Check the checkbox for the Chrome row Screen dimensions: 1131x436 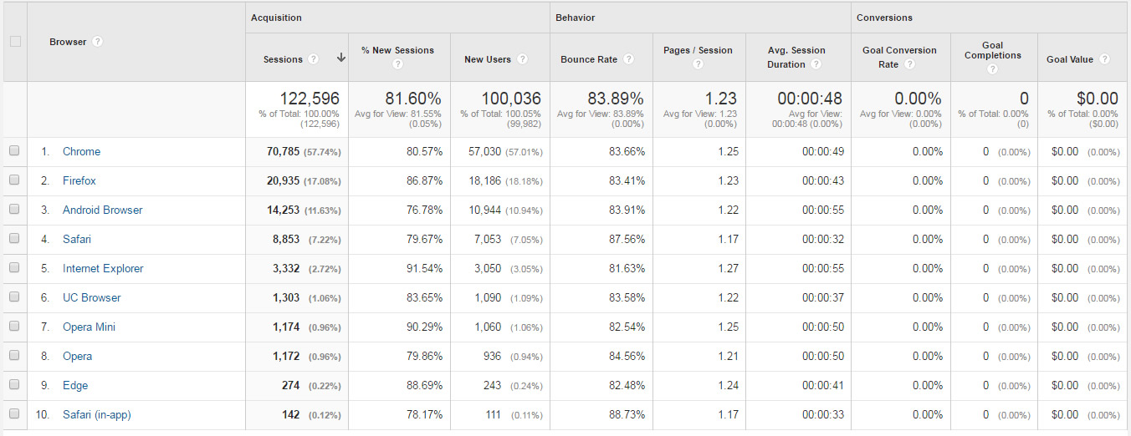coord(14,151)
